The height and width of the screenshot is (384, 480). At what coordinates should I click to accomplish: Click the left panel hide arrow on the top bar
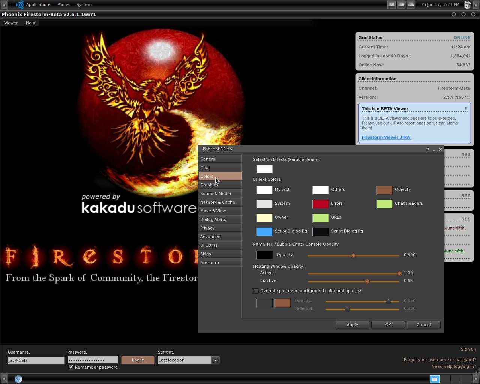click(4, 4)
